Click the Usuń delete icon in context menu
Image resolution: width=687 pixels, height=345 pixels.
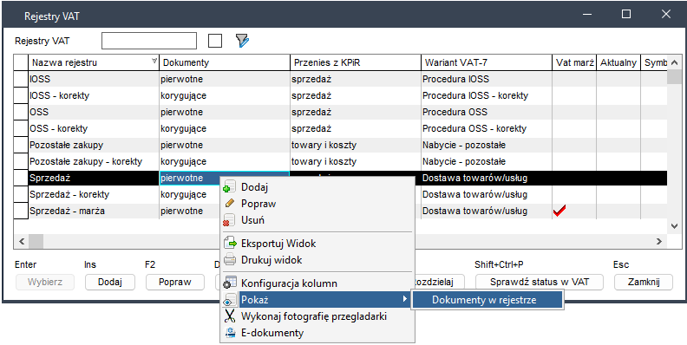tap(229, 220)
